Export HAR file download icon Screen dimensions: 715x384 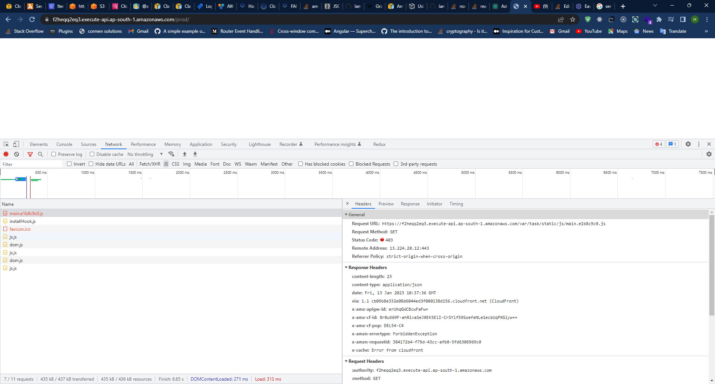point(195,154)
